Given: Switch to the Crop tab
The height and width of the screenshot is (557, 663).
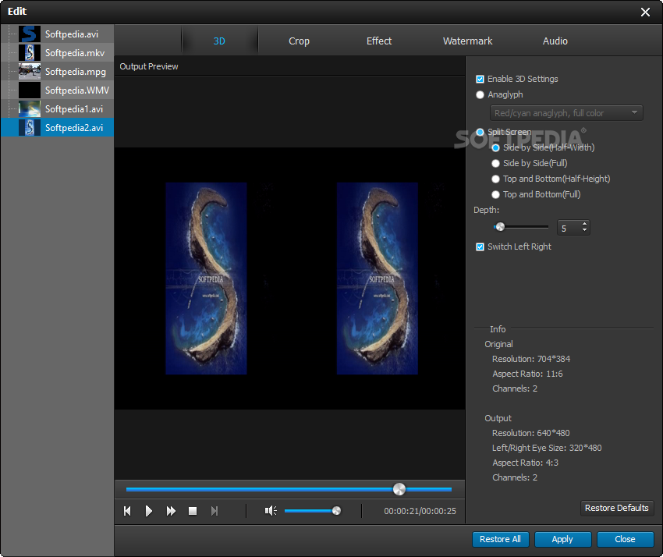Looking at the screenshot, I should point(299,41).
